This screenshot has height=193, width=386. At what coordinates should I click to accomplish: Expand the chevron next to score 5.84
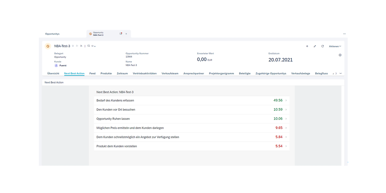pos(286,137)
